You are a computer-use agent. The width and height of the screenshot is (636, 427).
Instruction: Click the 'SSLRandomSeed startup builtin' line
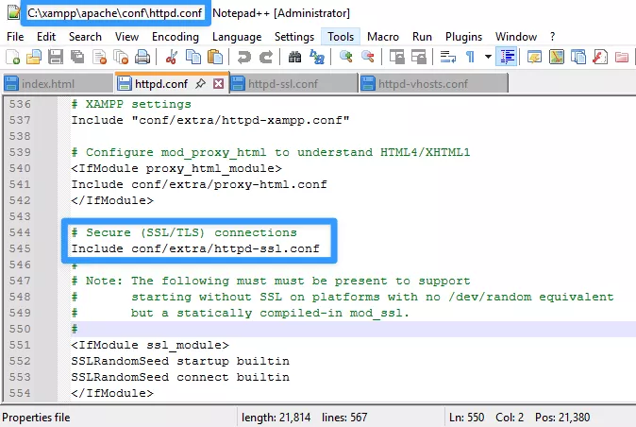point(180,361)
